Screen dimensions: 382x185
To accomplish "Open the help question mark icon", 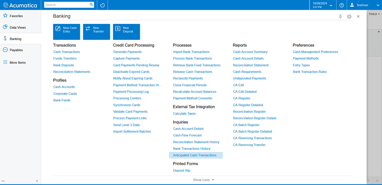I will [x=342, y=5].
